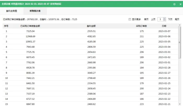Viewport: 183px width, 106px height.
Task: Click the page number input field
Action: coord(160,19)
